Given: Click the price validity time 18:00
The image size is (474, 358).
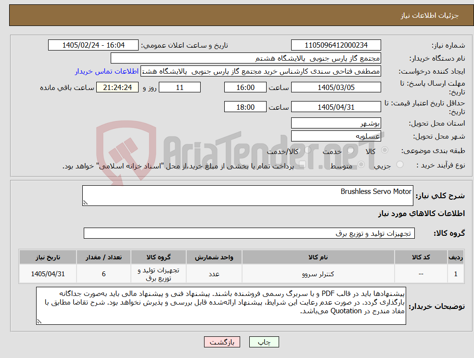Looking at the screenshot, I should pos(245,107).
